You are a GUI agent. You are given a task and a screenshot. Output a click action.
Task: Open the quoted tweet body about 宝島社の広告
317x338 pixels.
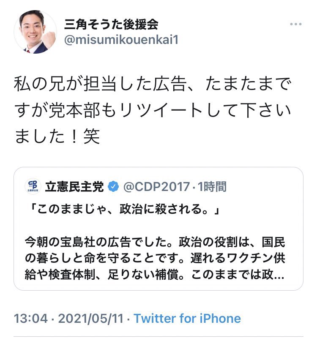155,258
